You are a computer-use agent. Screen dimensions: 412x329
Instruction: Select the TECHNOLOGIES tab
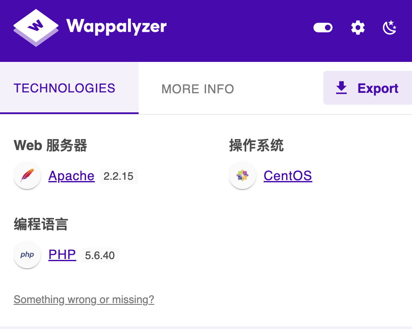pos(70,88)
